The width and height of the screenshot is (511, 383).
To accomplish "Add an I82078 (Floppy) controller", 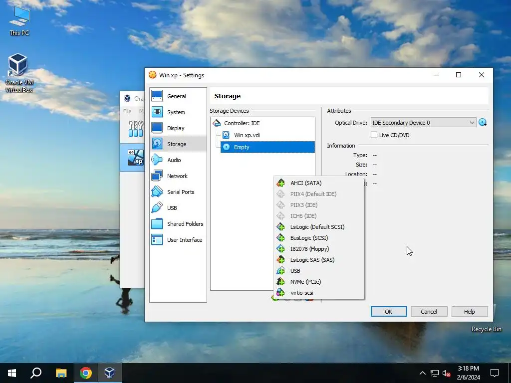I will (319, 249).
